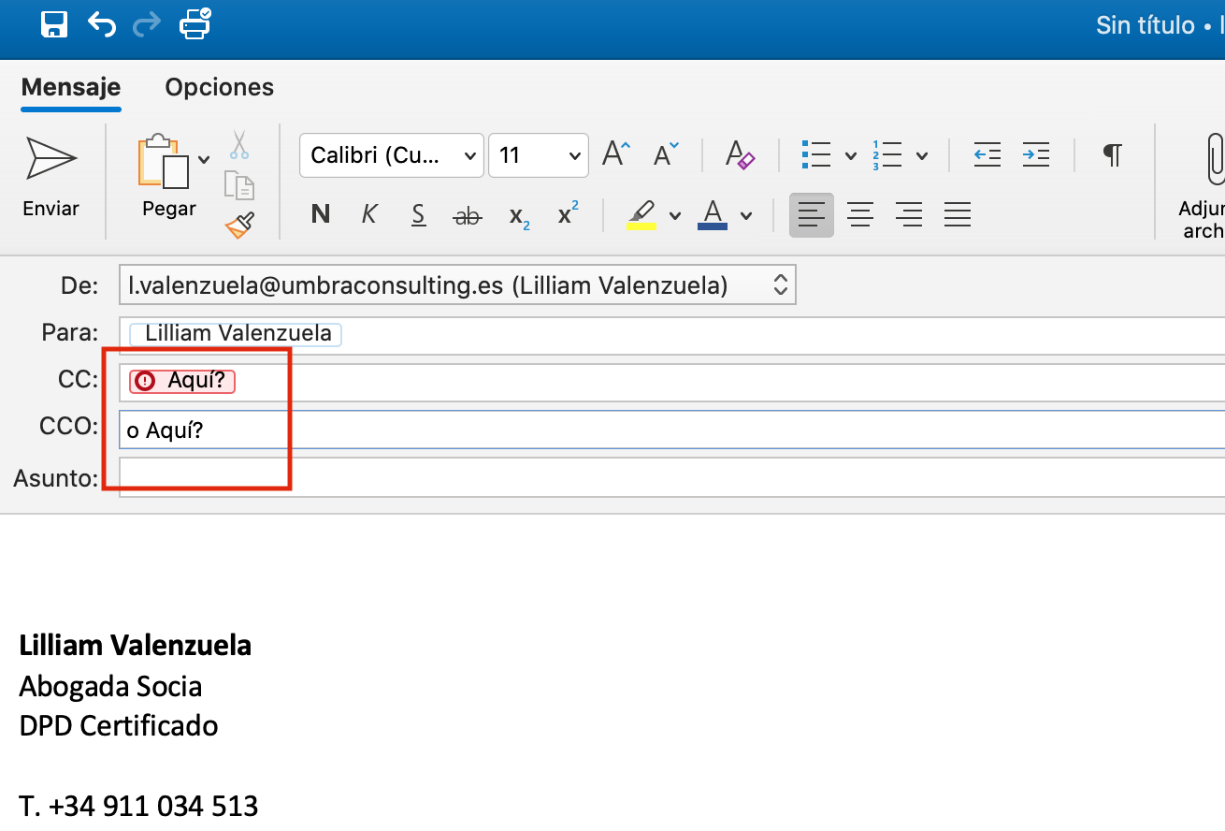Open the font color swatch picker

tap(745, 214)
